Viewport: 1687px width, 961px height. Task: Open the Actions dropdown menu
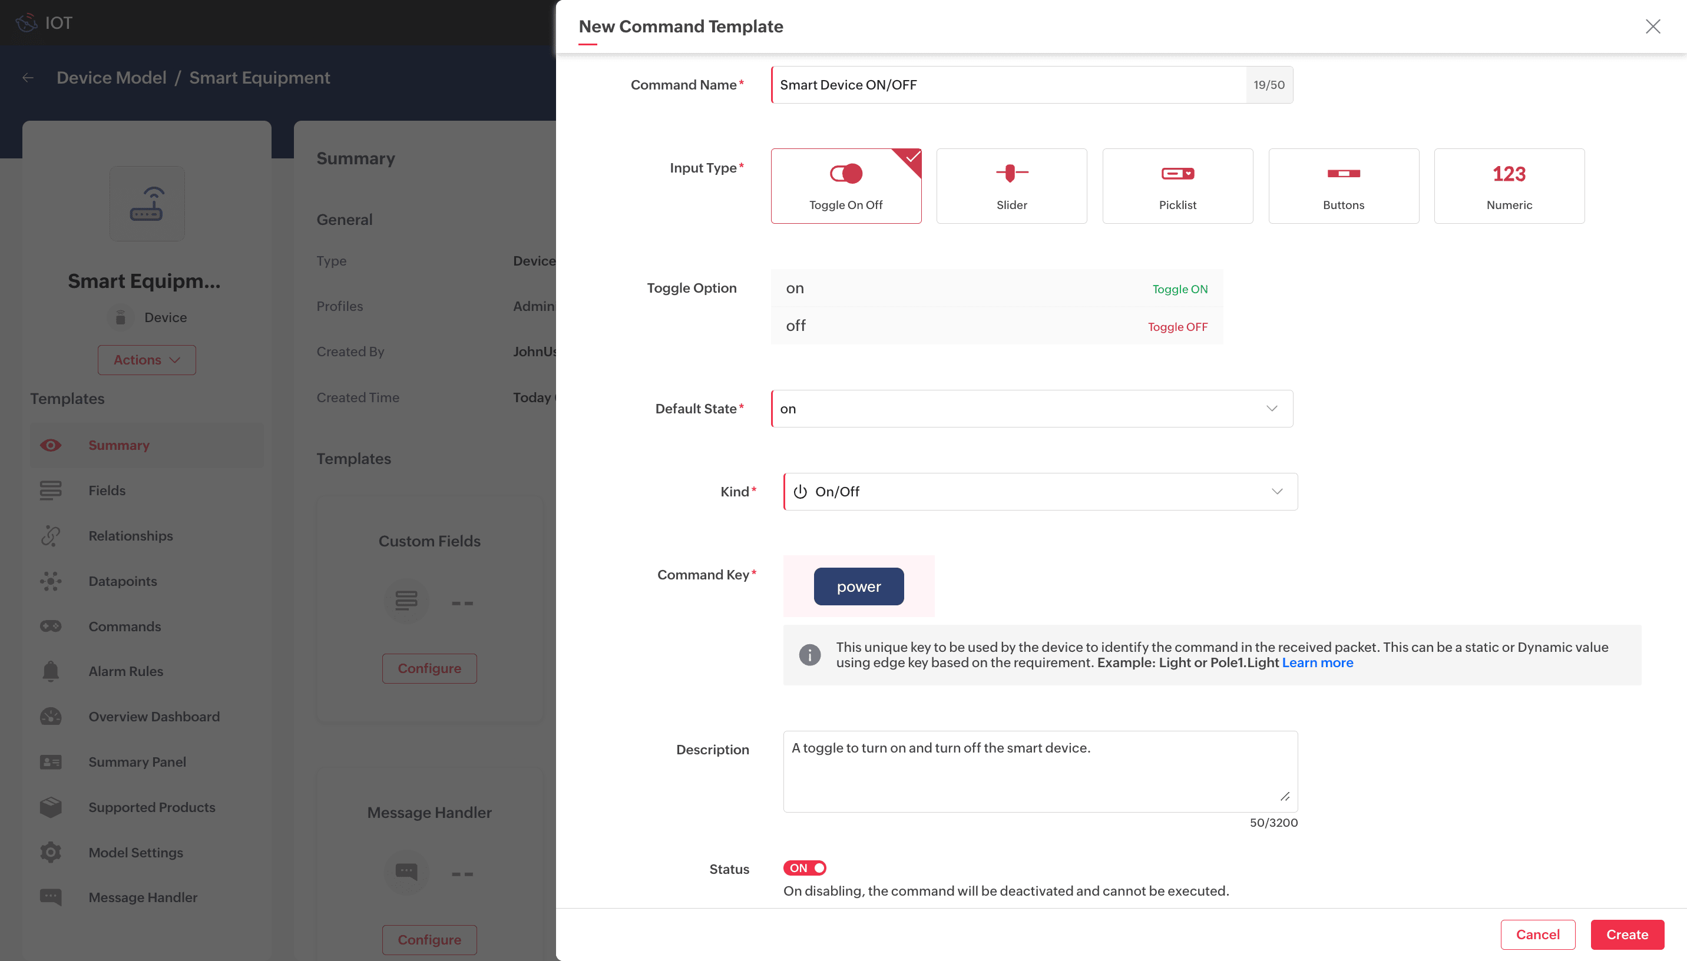pyautogui.click(x=147, y=360)
